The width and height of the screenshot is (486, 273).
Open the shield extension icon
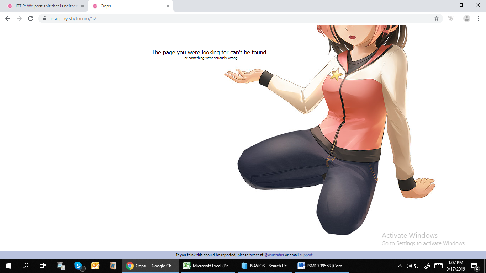(451, 18)
